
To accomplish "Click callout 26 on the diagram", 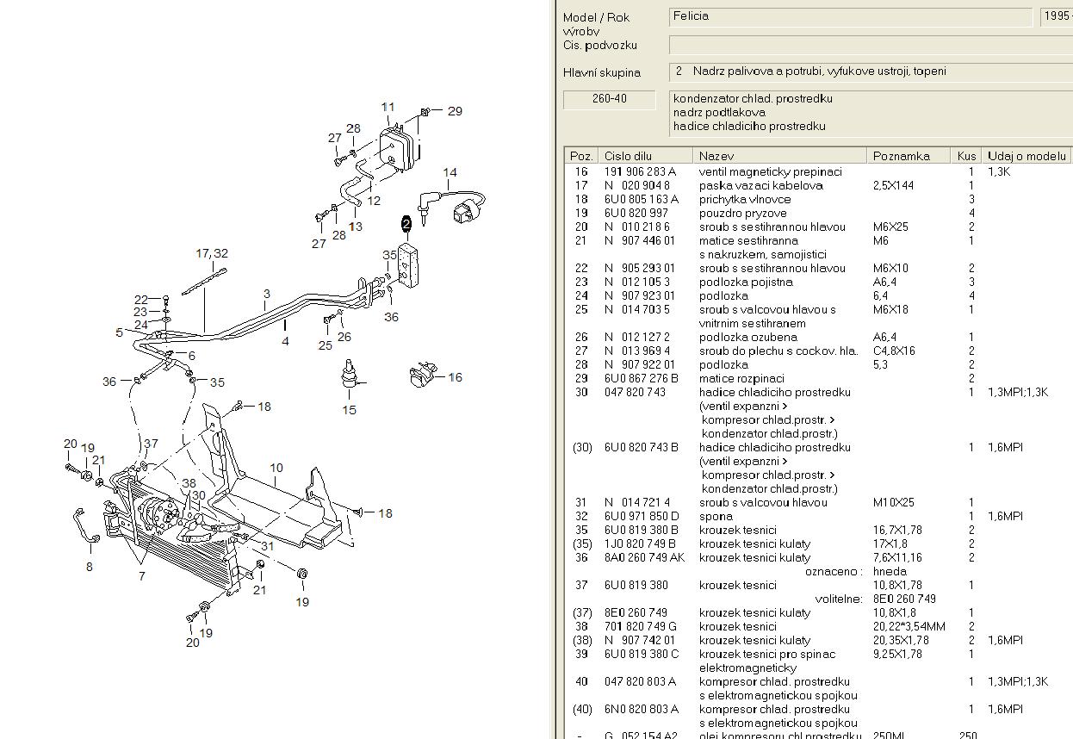I will tap(344, 337).
